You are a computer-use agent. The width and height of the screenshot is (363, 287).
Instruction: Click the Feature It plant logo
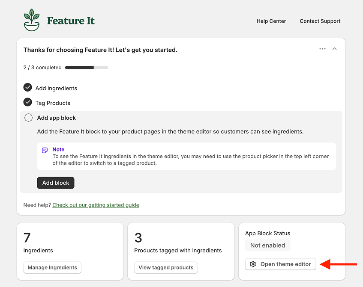click(32, 20)
